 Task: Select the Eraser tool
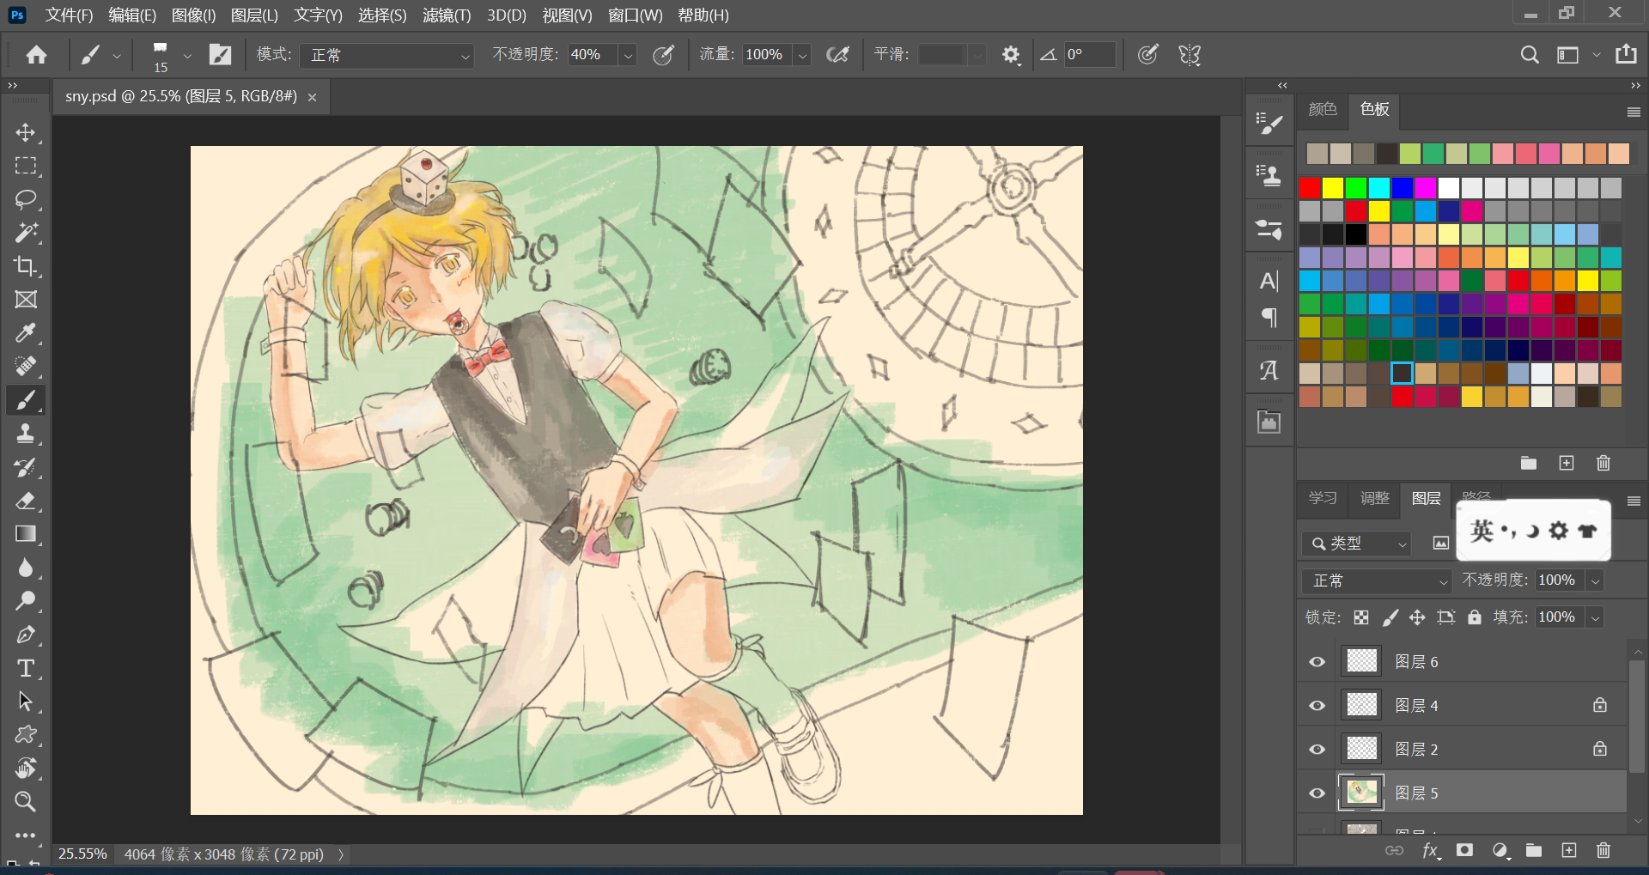tap(26, 501)
